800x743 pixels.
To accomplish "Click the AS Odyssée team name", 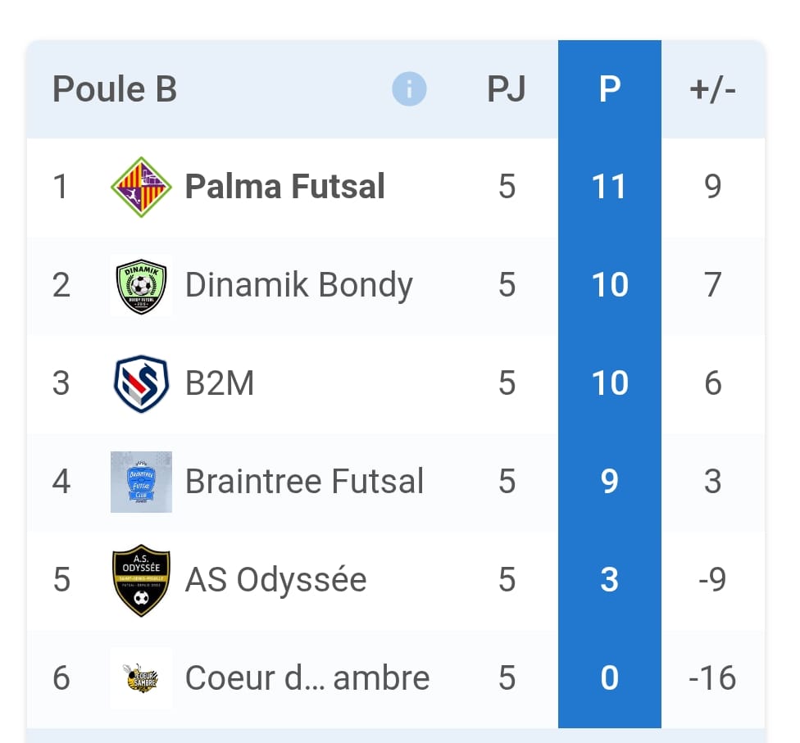I will tap(275, 580).
